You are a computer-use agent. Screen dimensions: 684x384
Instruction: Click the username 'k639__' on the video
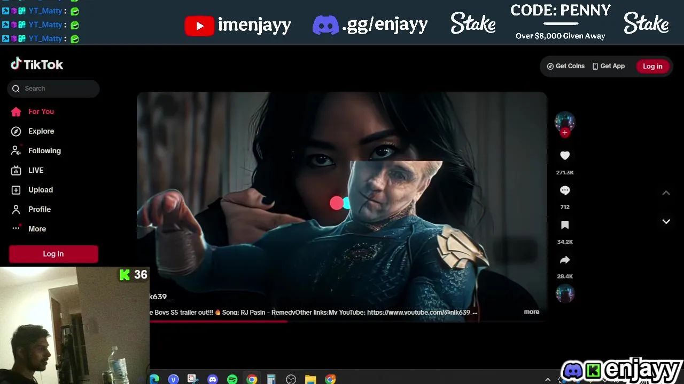[x=161, y=297]
